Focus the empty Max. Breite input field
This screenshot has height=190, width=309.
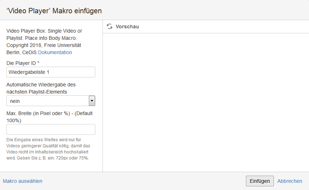click(x=51, y=129)
